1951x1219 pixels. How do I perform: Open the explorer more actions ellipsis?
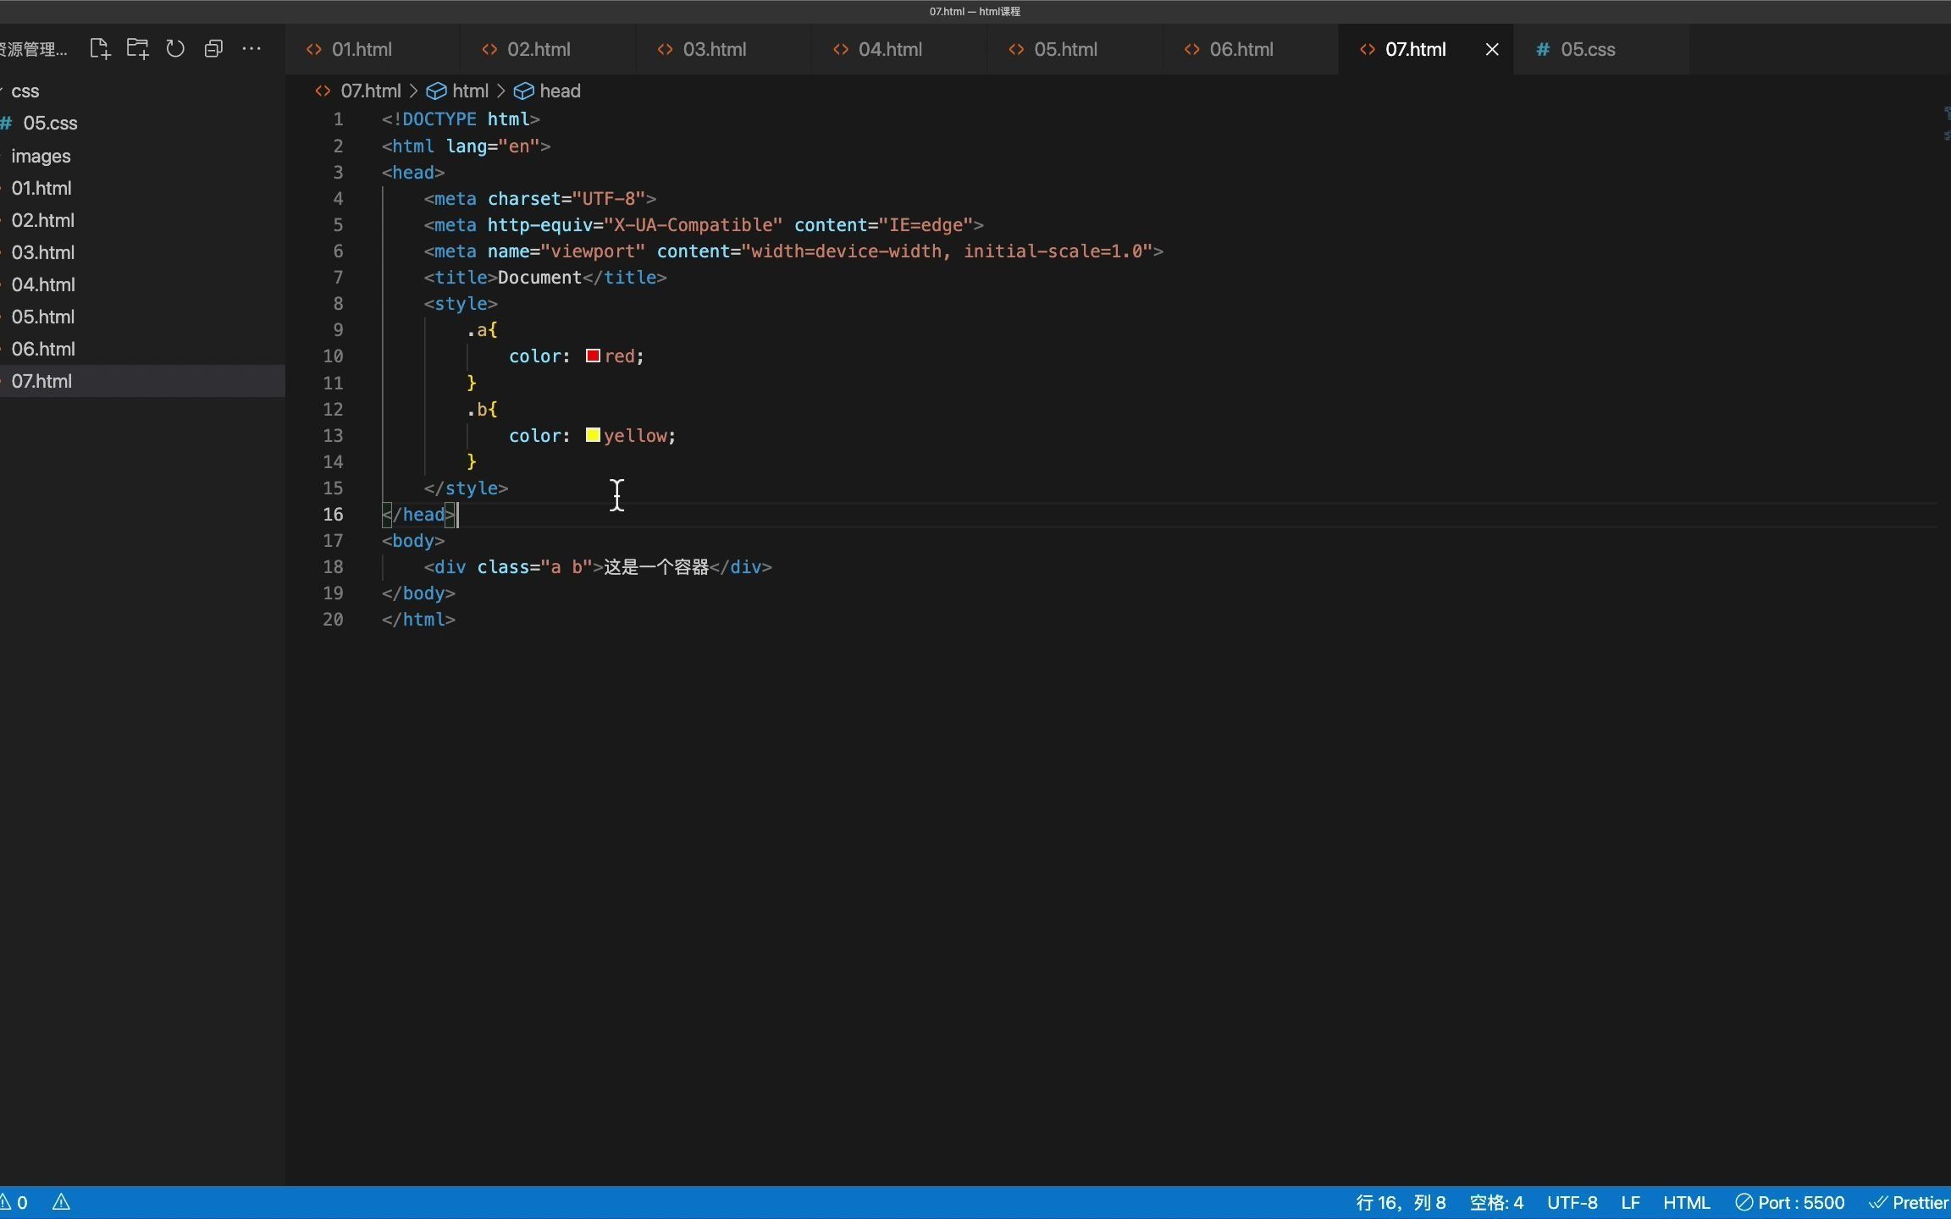point(251,49)
